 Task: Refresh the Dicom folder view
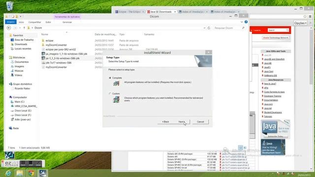coord(209,28)
